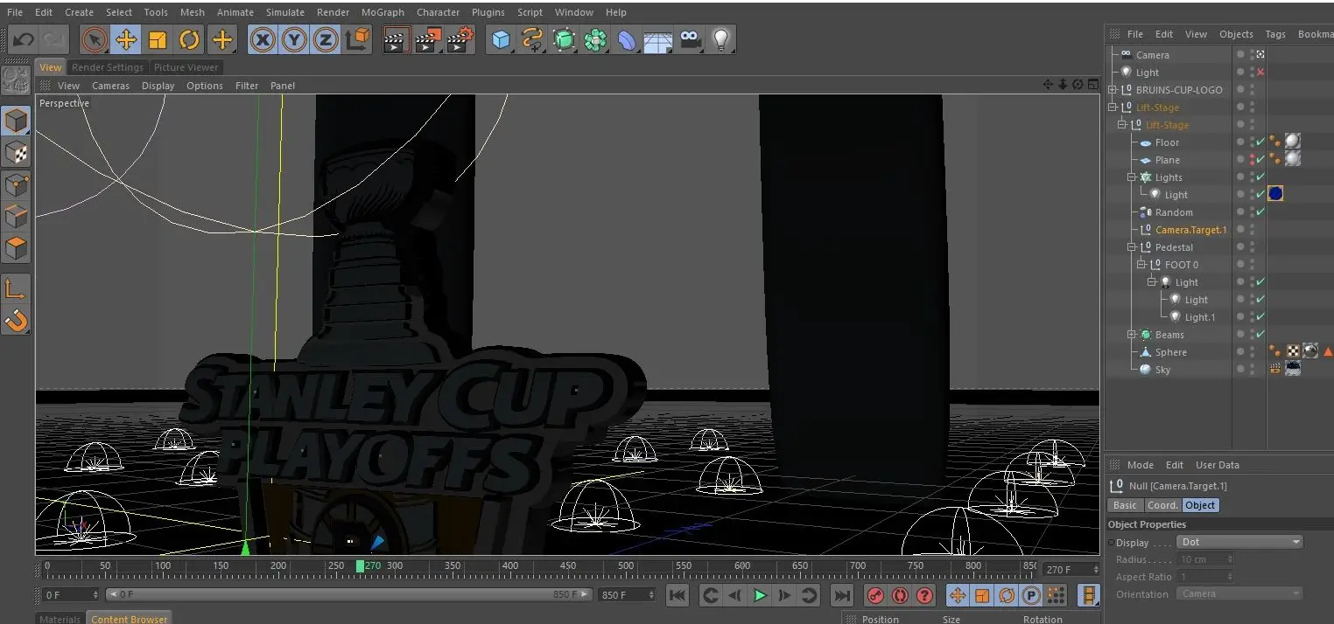This screenshot has height=624, width=1334.
Task: Collapse the FOOT 0 group
Action: pyautogui.click(x=1141, y=265)
